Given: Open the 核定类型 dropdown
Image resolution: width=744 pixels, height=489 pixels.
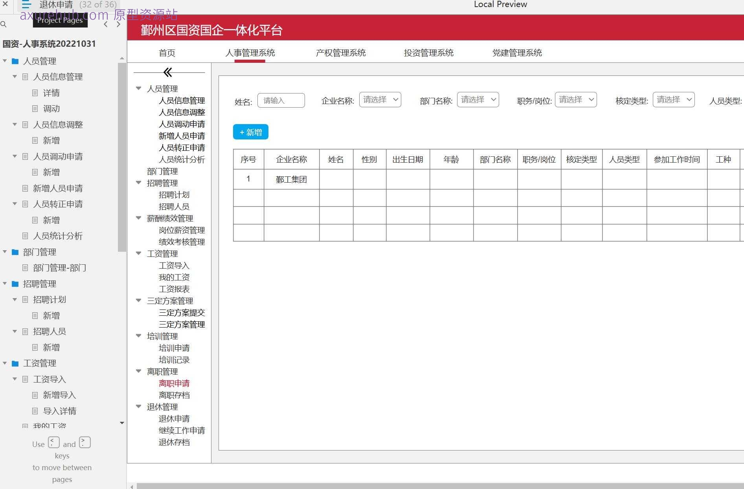Looking at the screenshot, I should [674, 100].
